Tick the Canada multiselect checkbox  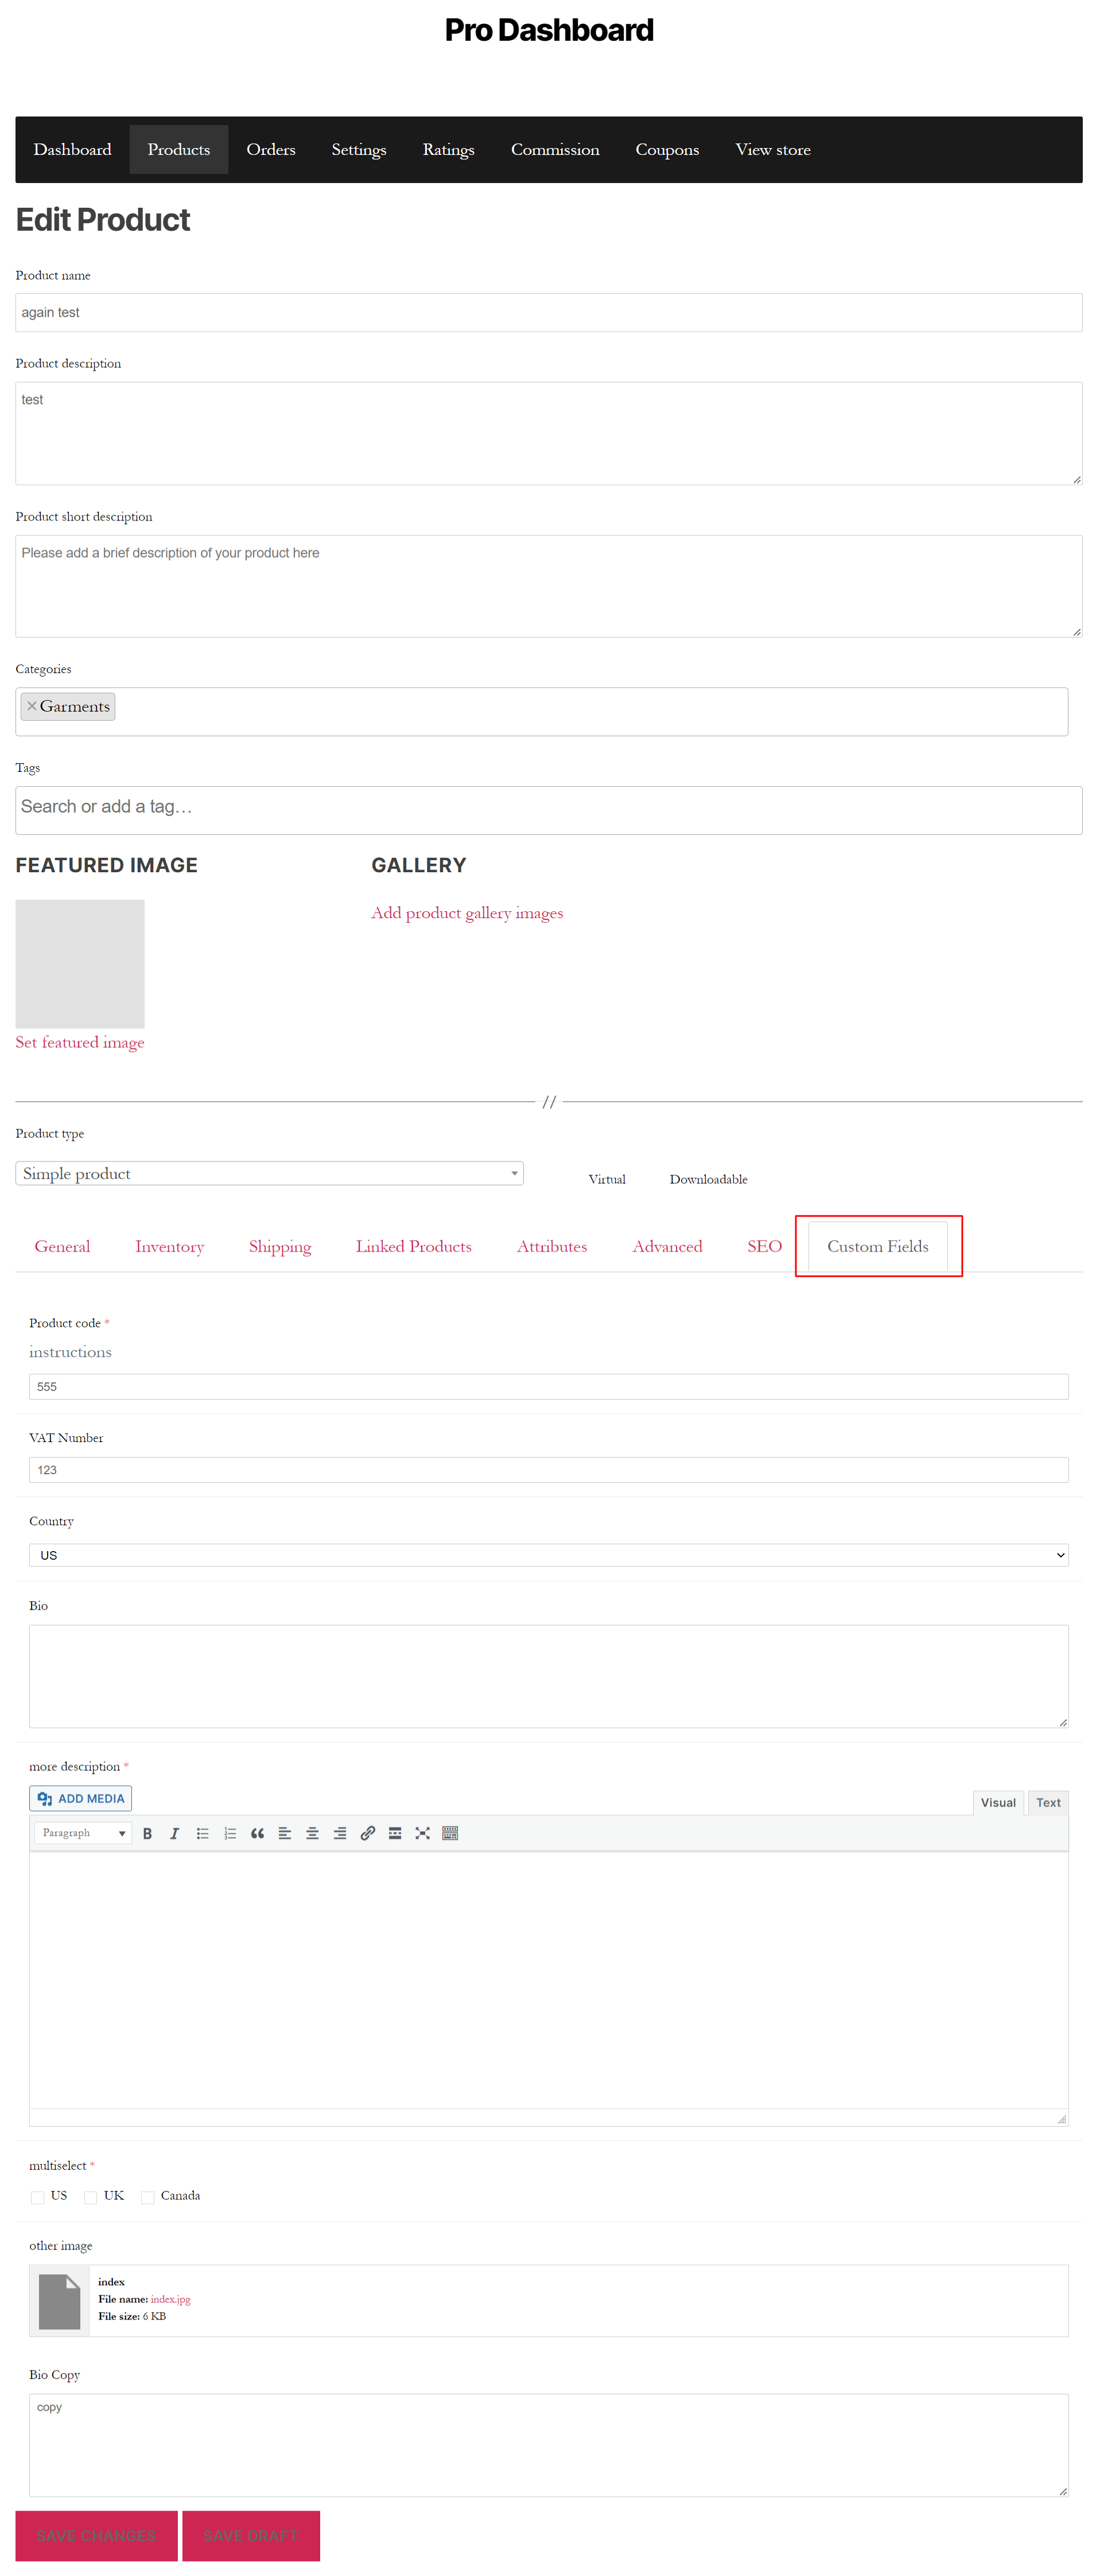[148, 2197]
